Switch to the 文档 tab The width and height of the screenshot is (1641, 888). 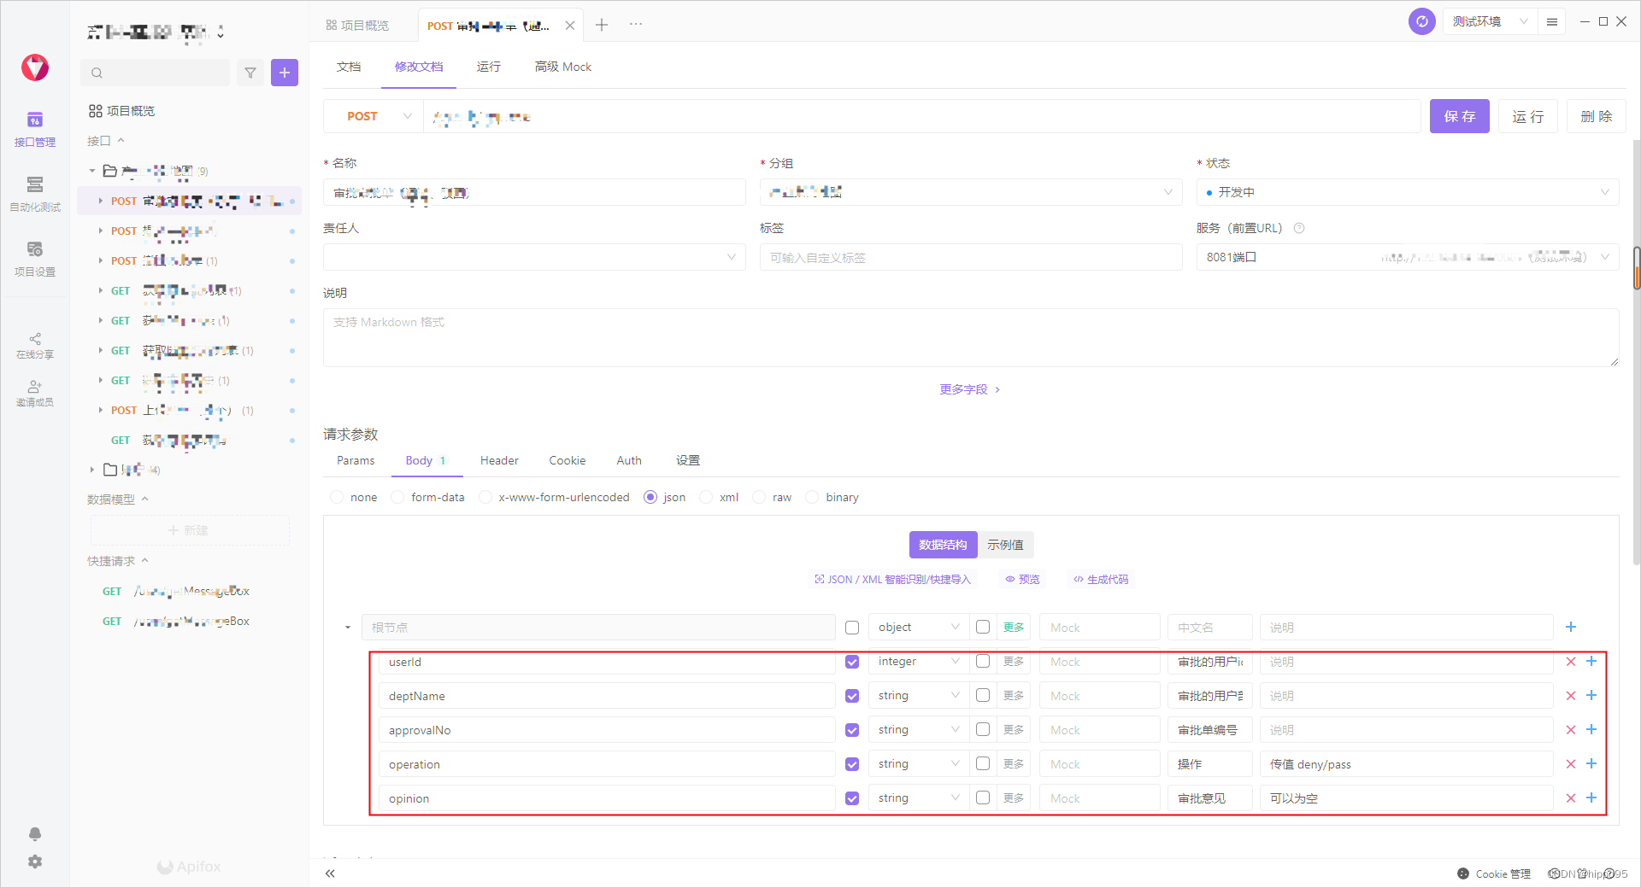pyautogui.click(x=349, y=67)
